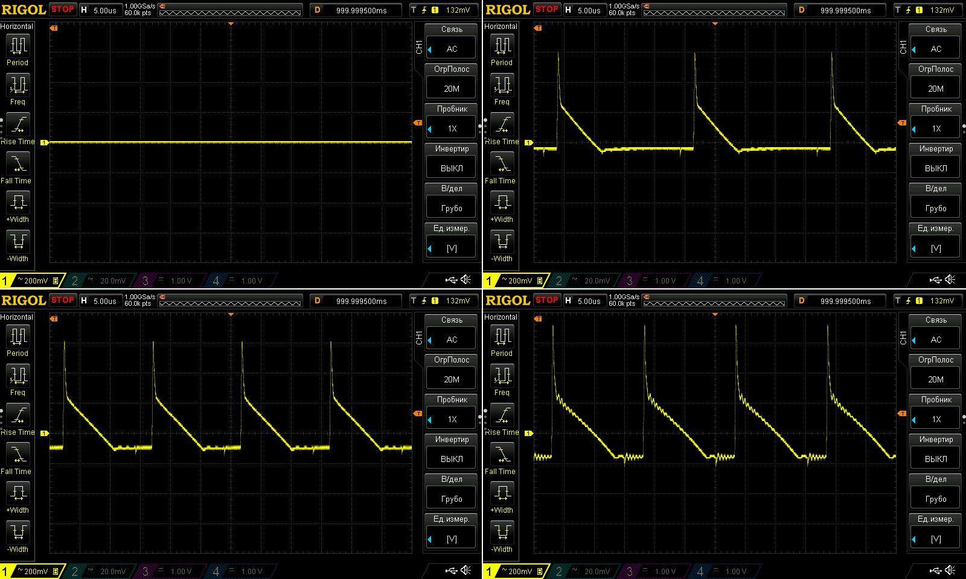Click the Period measurement icon in top-left panel

[x=18, y=46]
